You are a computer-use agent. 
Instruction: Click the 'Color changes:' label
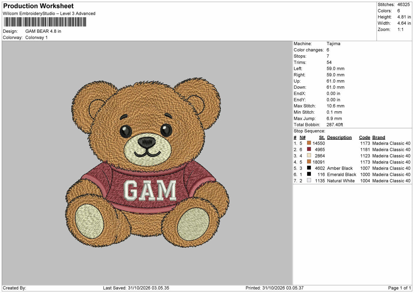click(x=309, y=50)
